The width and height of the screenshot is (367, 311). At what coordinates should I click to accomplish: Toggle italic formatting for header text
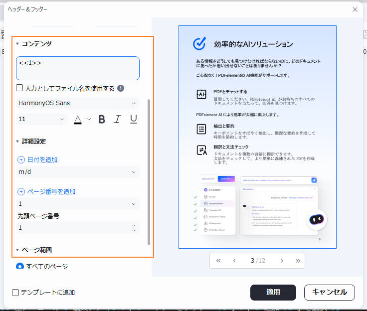point(117,119)
